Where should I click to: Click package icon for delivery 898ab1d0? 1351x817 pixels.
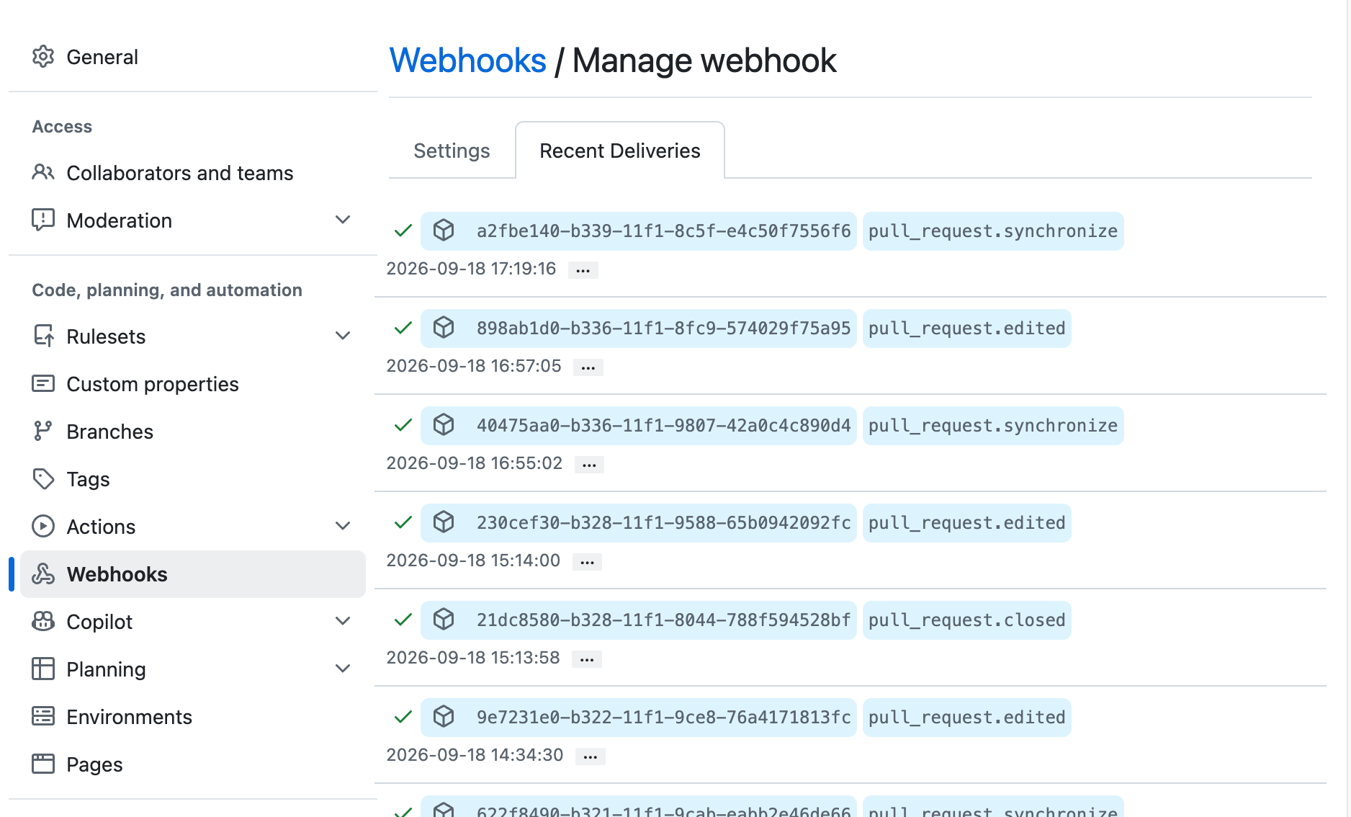[444, 328]
